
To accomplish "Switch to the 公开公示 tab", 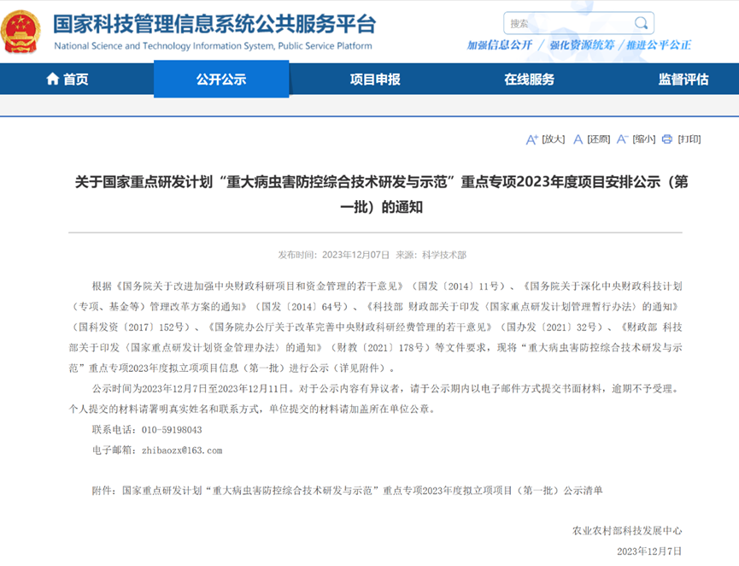I will point(221,79).
